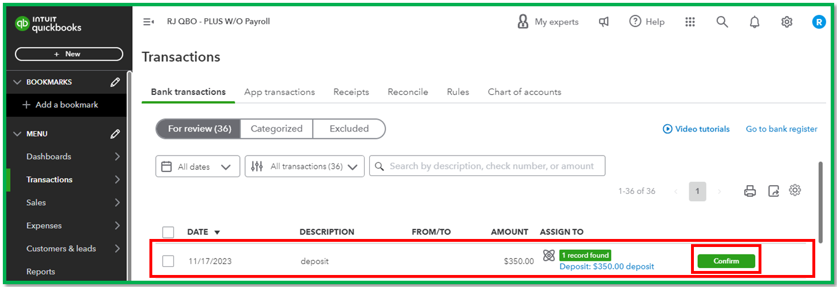
Task: Open the notifications bell
Action: tap(755, 22)
